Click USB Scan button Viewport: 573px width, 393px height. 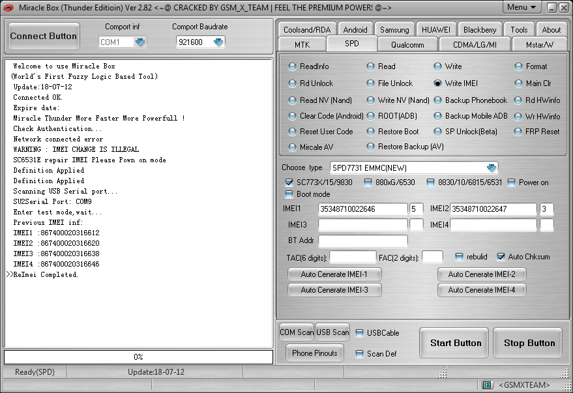pos(332,332)
